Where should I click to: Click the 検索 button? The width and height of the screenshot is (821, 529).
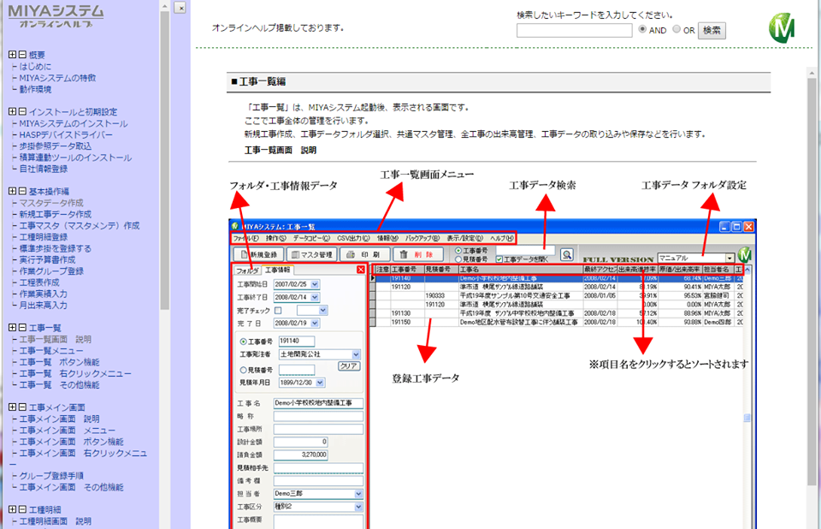[x=712, y=31]
